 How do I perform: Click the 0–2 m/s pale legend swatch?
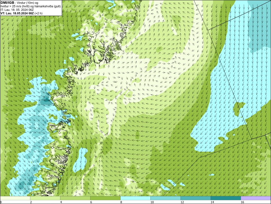point(15,198)
